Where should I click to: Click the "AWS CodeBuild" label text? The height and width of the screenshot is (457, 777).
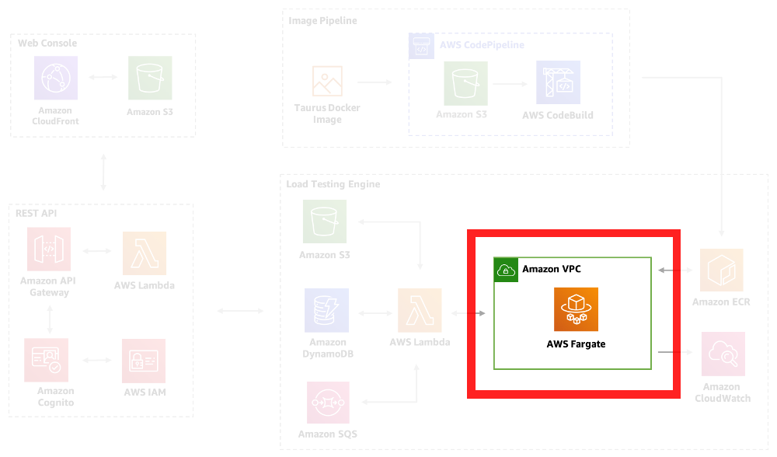pyautogui.click(x=557, y=116)
